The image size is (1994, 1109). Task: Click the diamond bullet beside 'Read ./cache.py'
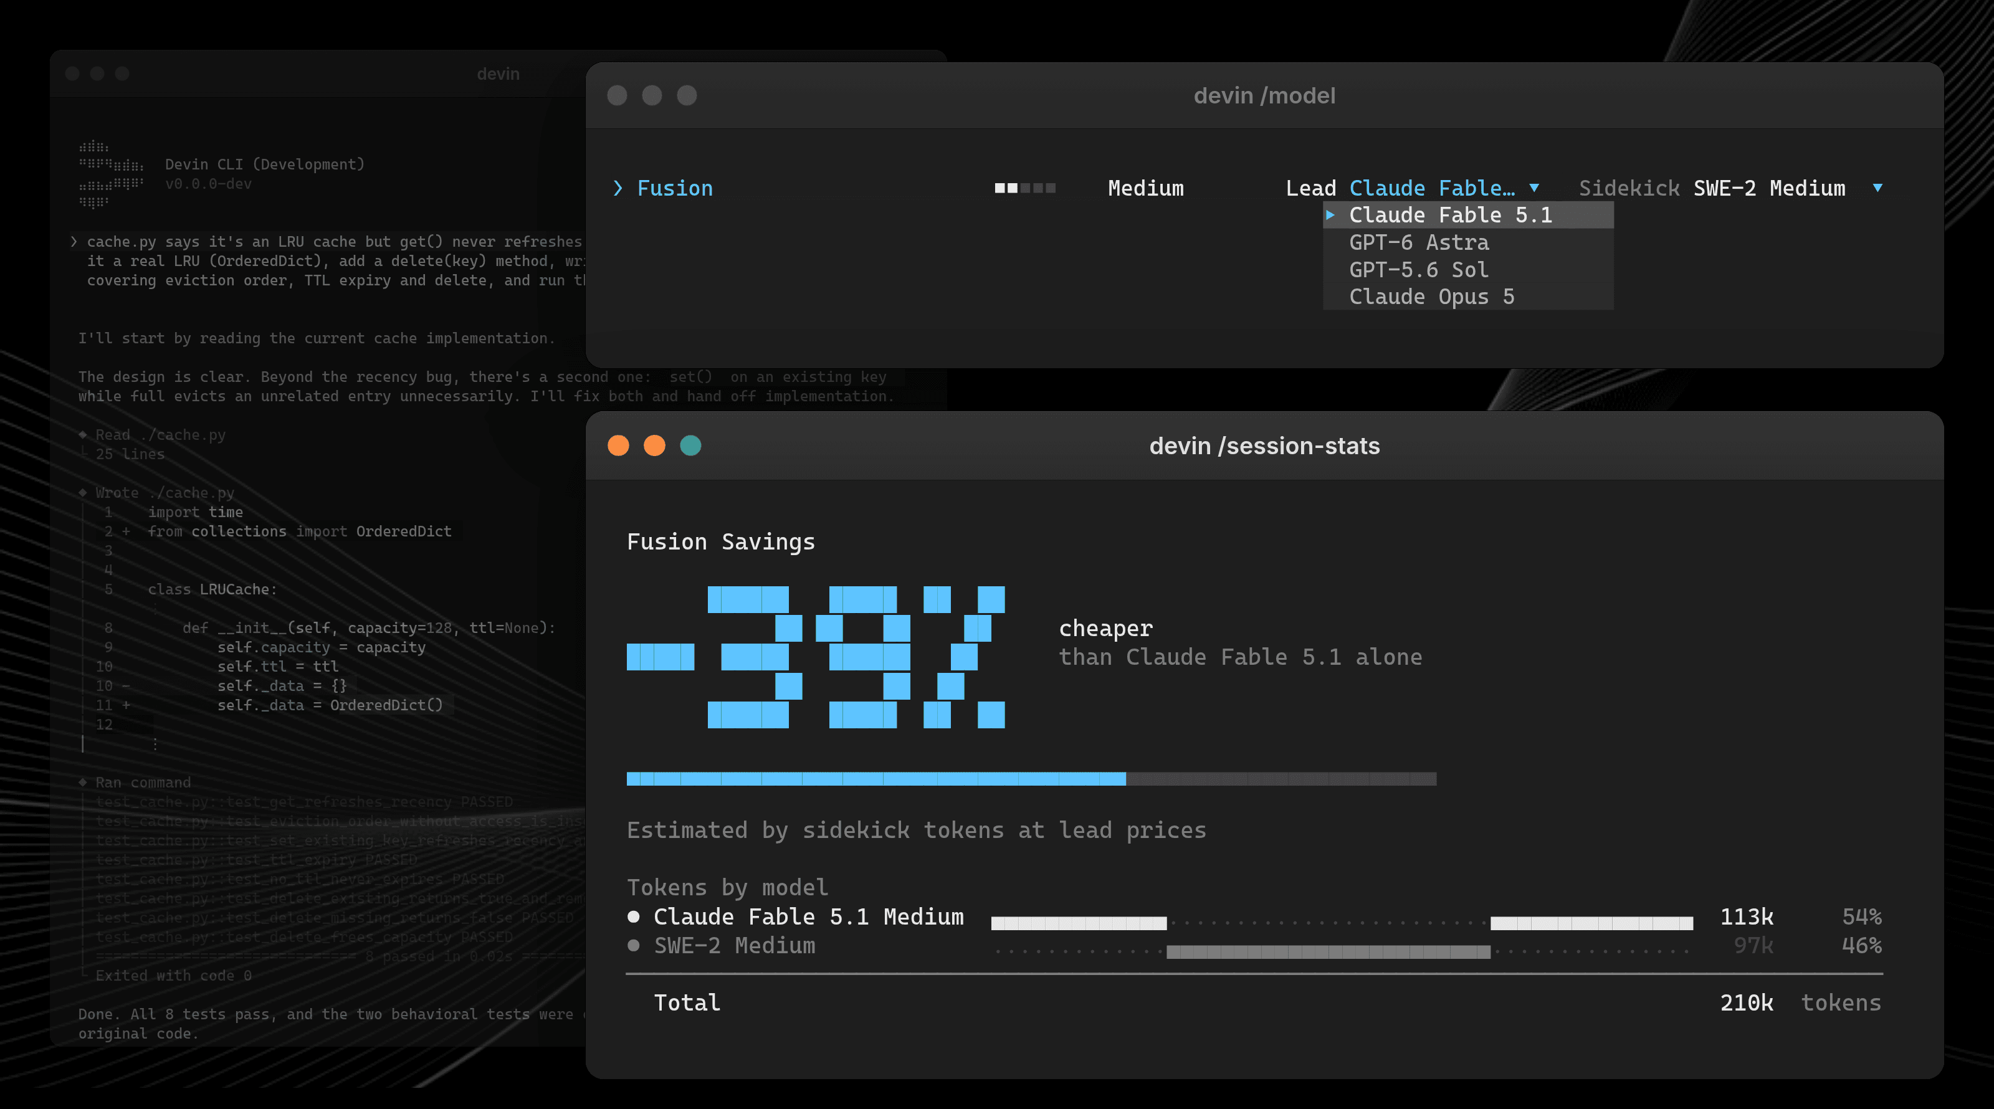tap(82, 435)
